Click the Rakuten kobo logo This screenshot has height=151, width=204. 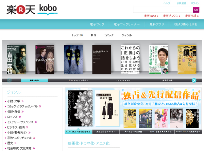(32, 10)
